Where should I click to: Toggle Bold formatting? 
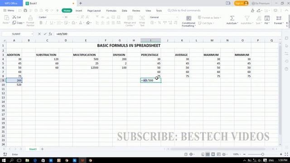tap(41, 23)
